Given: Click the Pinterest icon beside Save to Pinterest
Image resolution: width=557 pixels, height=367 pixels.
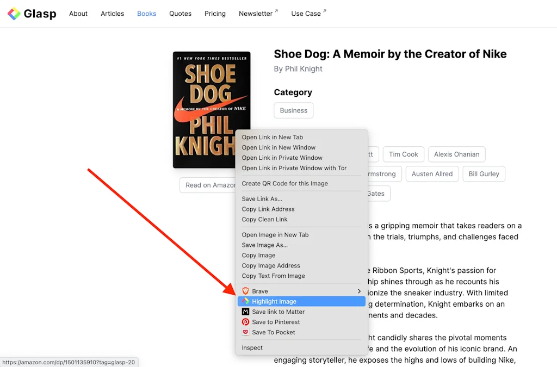Looking at the screenshot, I should (246, 322).
